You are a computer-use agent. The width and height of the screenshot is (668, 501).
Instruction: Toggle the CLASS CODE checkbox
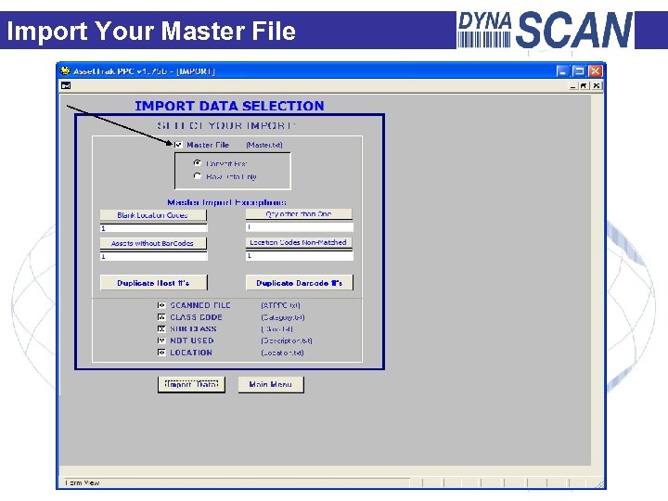tap(161, 317)
